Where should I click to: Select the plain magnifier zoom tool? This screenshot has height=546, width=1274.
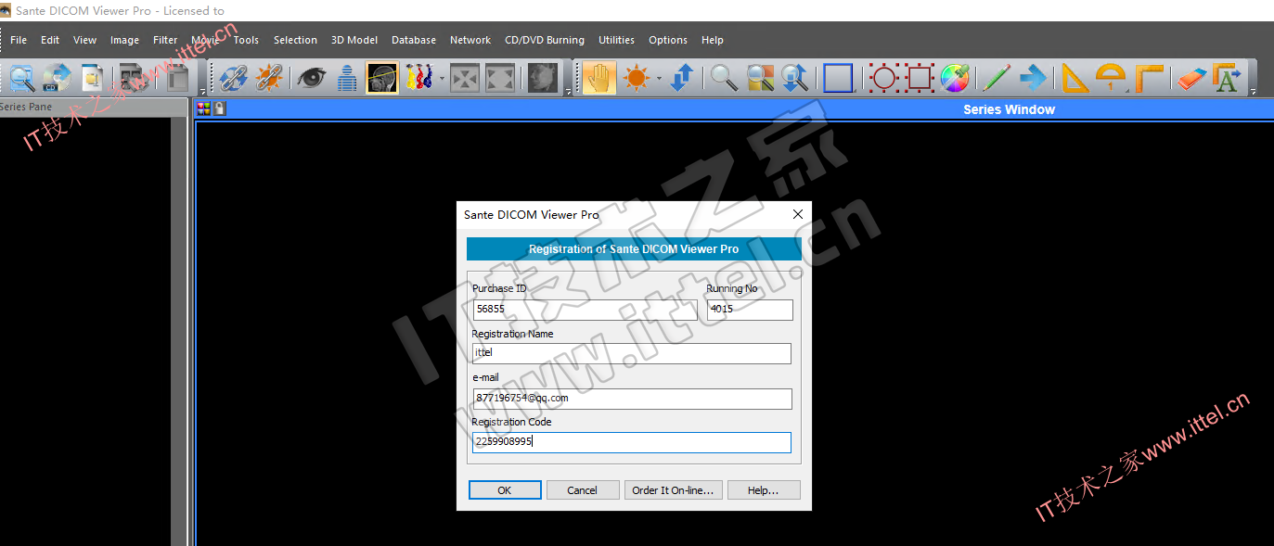(725, 78)
